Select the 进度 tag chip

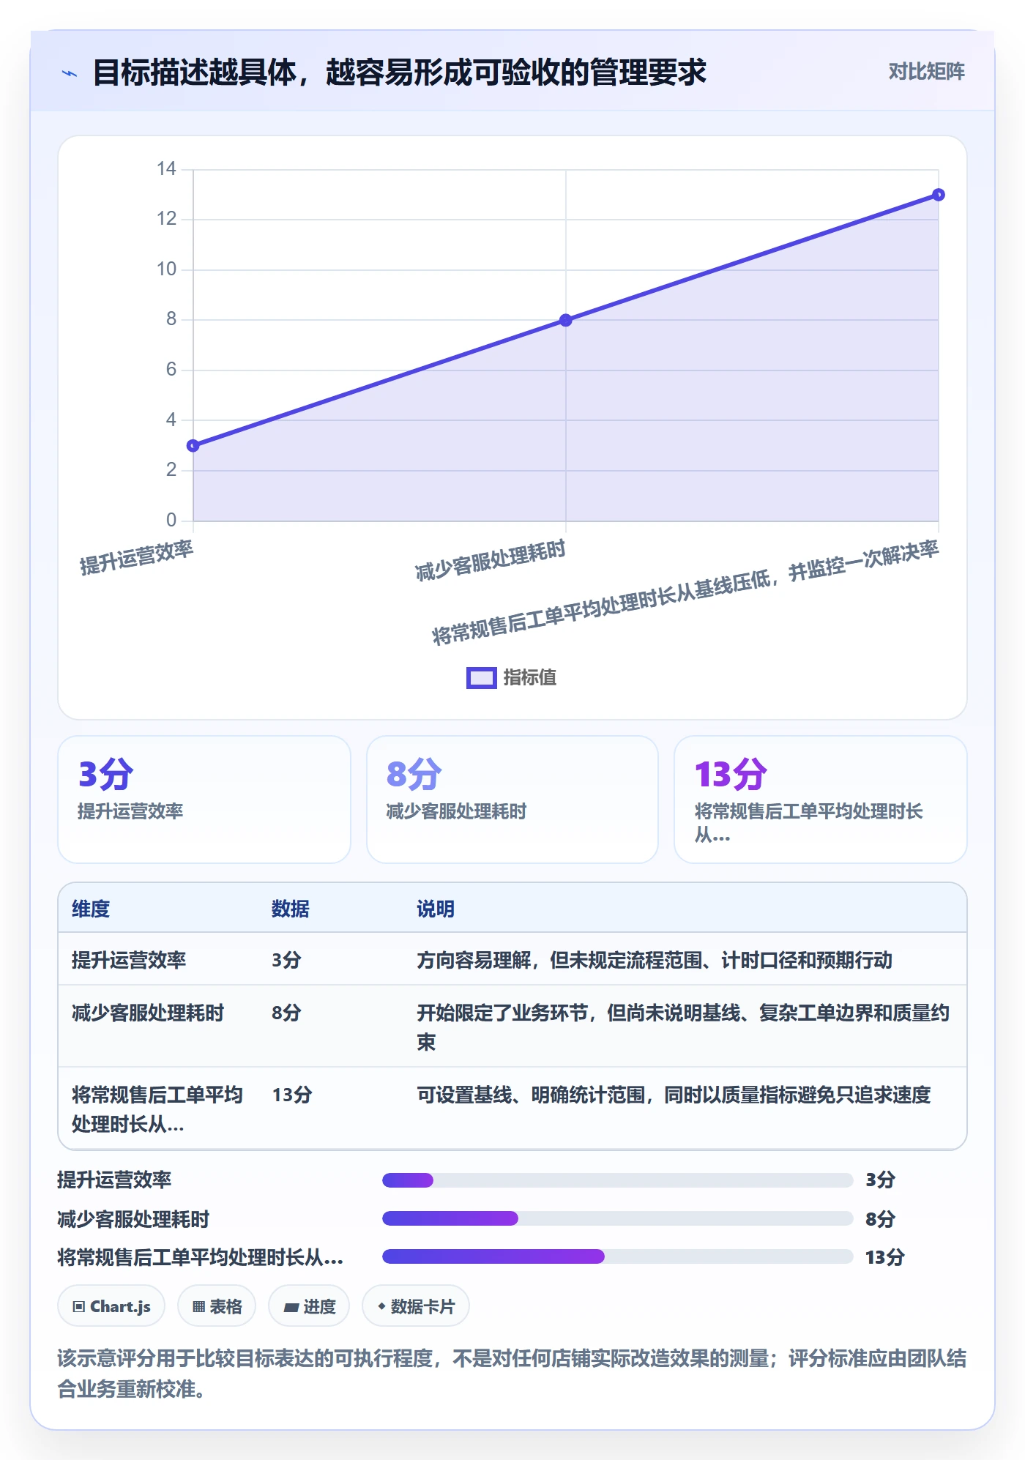pyautogui.click(x=309, y=1306)
